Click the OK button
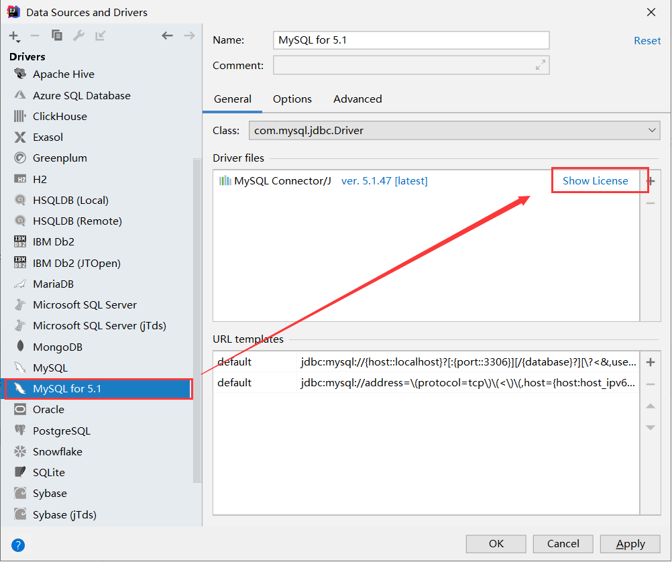 [x=496, y=544]
